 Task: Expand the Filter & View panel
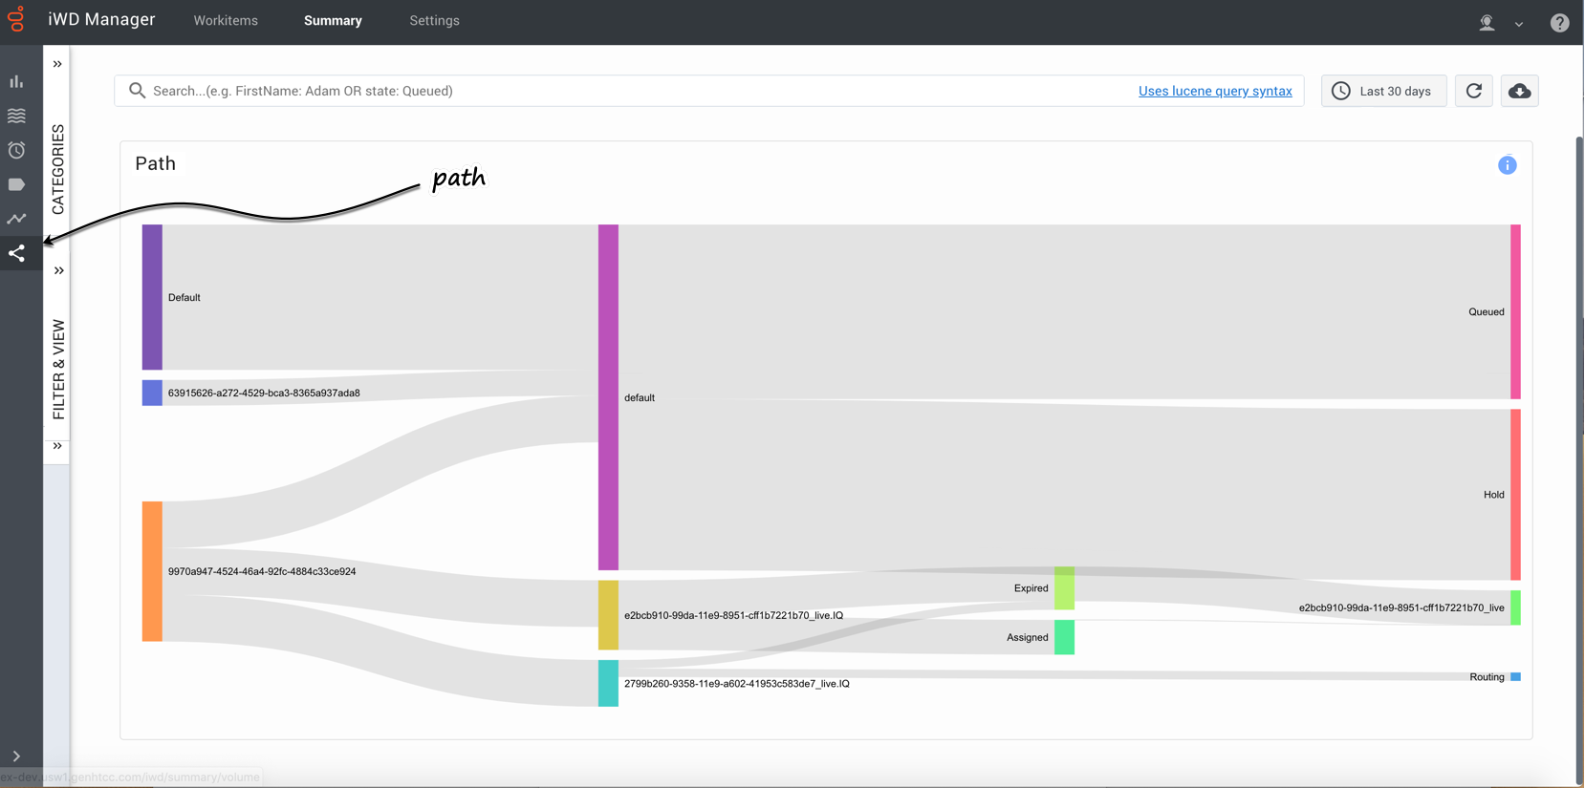coord(58,270)
